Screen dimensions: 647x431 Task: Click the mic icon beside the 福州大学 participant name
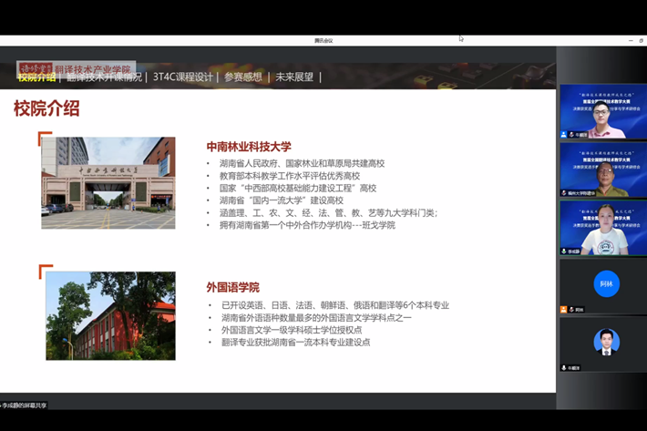pyautogui.click(x=564, y=193)
